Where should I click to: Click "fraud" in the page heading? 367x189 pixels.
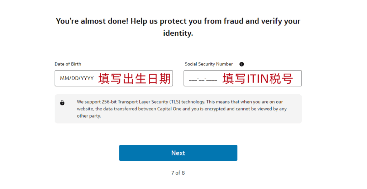(233, 21)
